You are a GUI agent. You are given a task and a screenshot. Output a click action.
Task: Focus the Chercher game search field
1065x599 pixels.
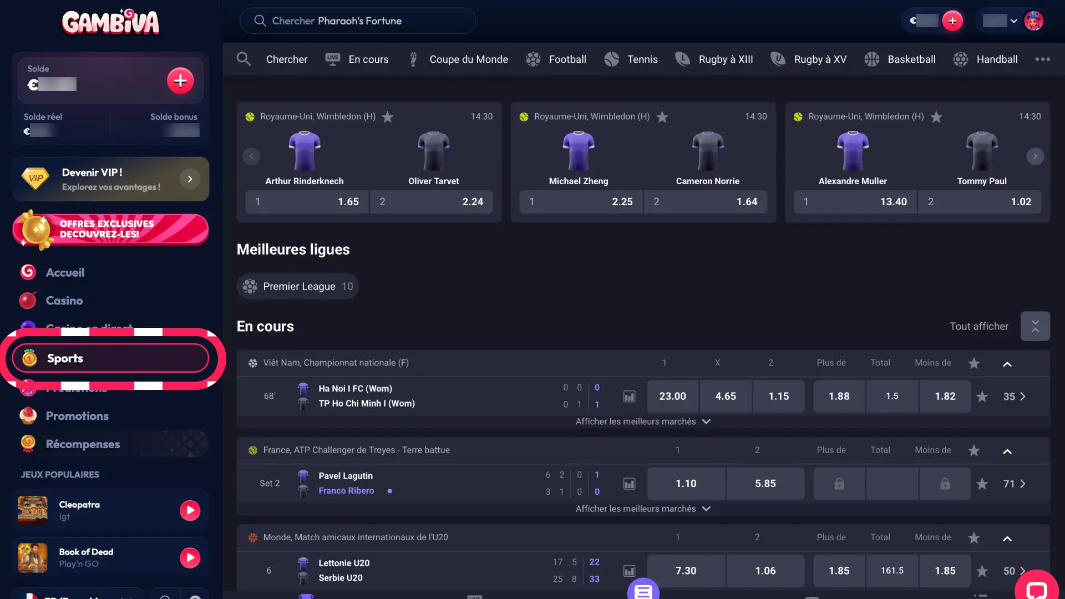pos(358,21)
